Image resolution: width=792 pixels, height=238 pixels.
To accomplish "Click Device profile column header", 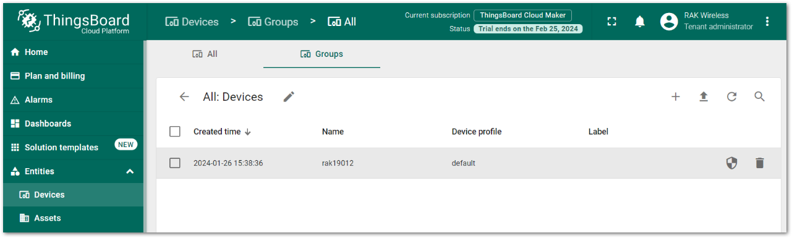I will tap(477, 132).
